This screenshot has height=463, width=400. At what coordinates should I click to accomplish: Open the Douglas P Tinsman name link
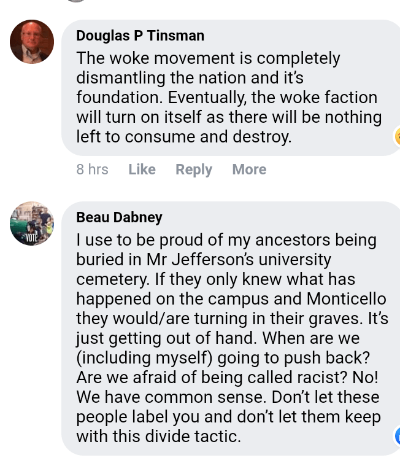[140, 36]
